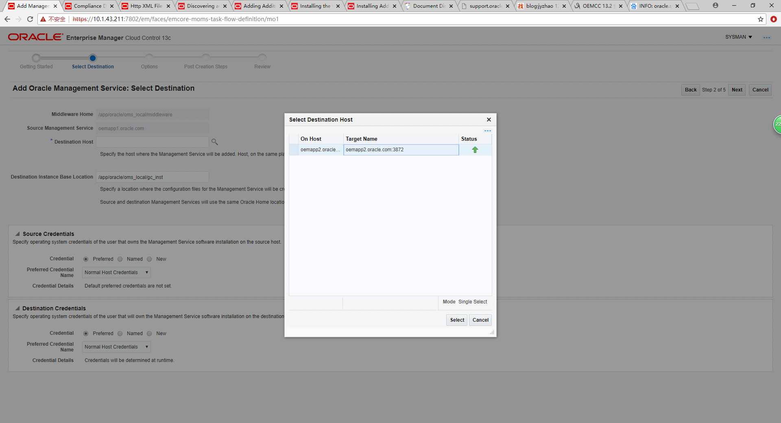The width and height of the screenshot is (781, 423).
Task: Click the red browser extension icon
Action: (774, 19)
